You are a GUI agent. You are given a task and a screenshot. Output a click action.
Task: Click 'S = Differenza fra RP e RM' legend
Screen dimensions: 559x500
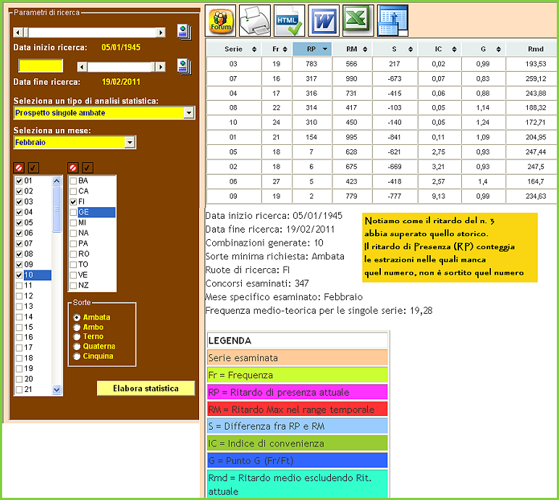298,427
